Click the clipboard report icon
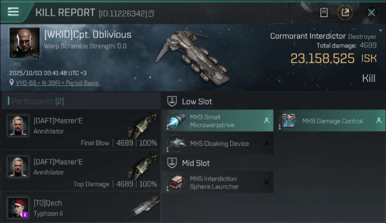 point(324,12)
